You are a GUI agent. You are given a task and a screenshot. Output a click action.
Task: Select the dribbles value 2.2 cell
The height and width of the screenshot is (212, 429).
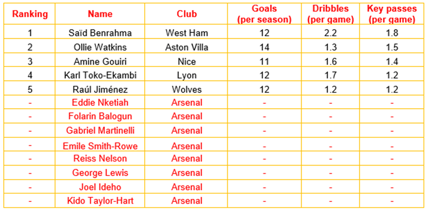pos(330,33)
